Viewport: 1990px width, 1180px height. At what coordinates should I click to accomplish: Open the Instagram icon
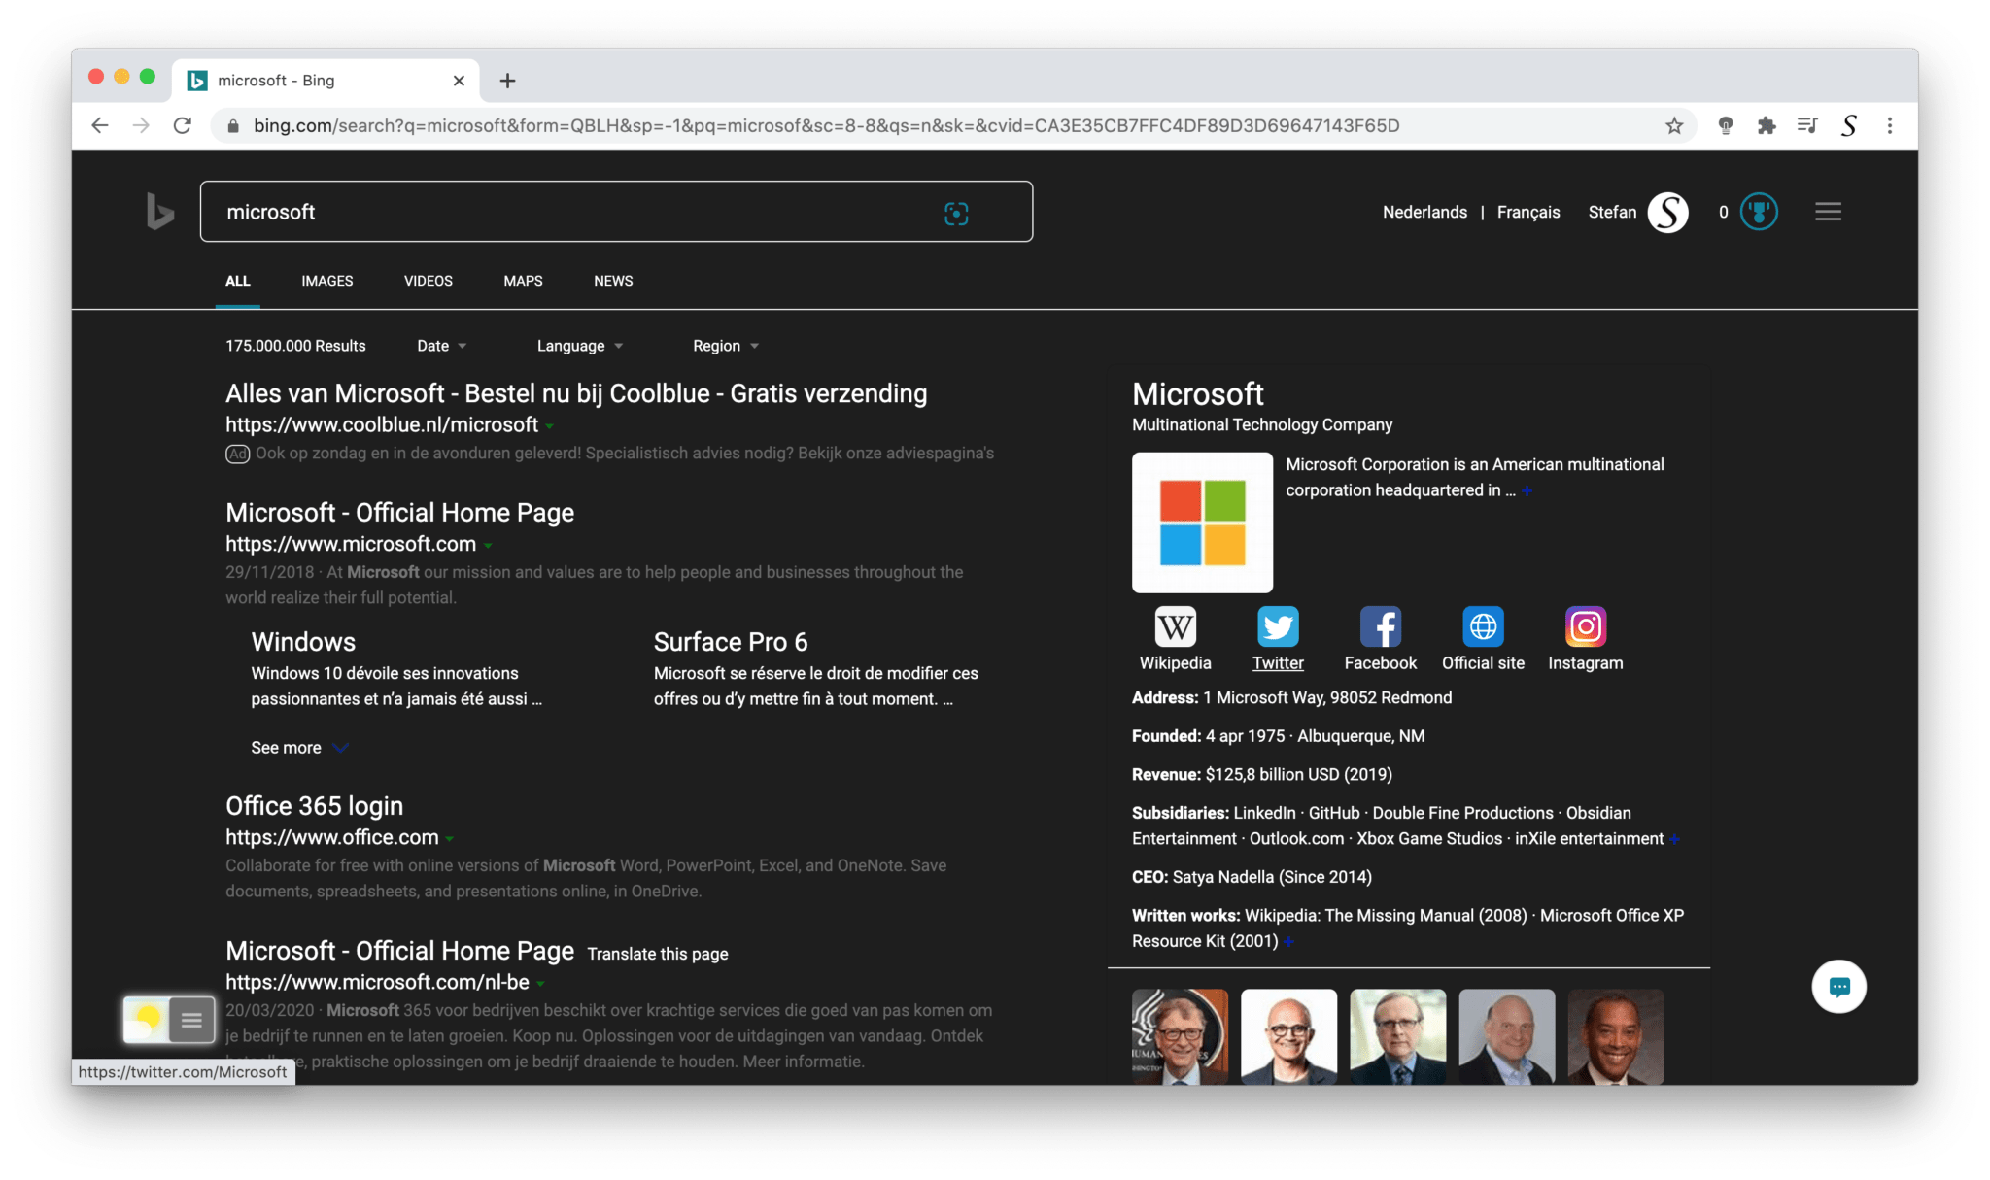click(x=1585, y=626)
